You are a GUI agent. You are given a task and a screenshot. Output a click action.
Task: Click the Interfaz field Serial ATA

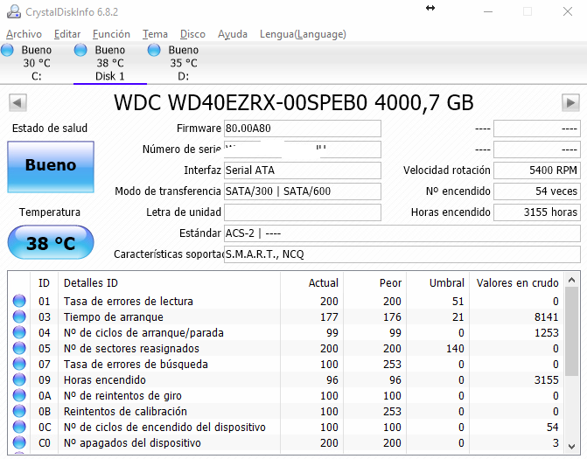click(303, 170)
